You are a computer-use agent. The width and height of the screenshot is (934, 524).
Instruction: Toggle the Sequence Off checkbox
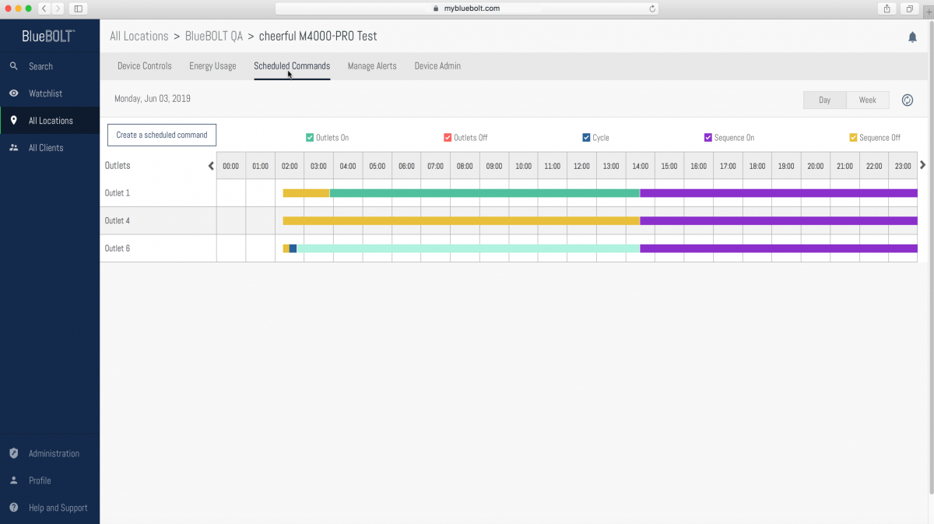[851, 137]
